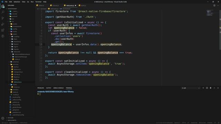
Task: Select the Terminal panel tab
Action: pyautogui.click(x=69, y=88)
